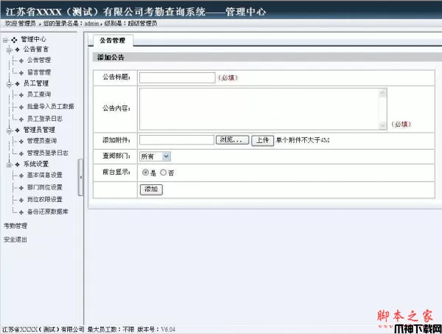Viewport: 442px width, 334px height.
Task: Collapse the 系统设置 tree branch
Action: (10, 164)
